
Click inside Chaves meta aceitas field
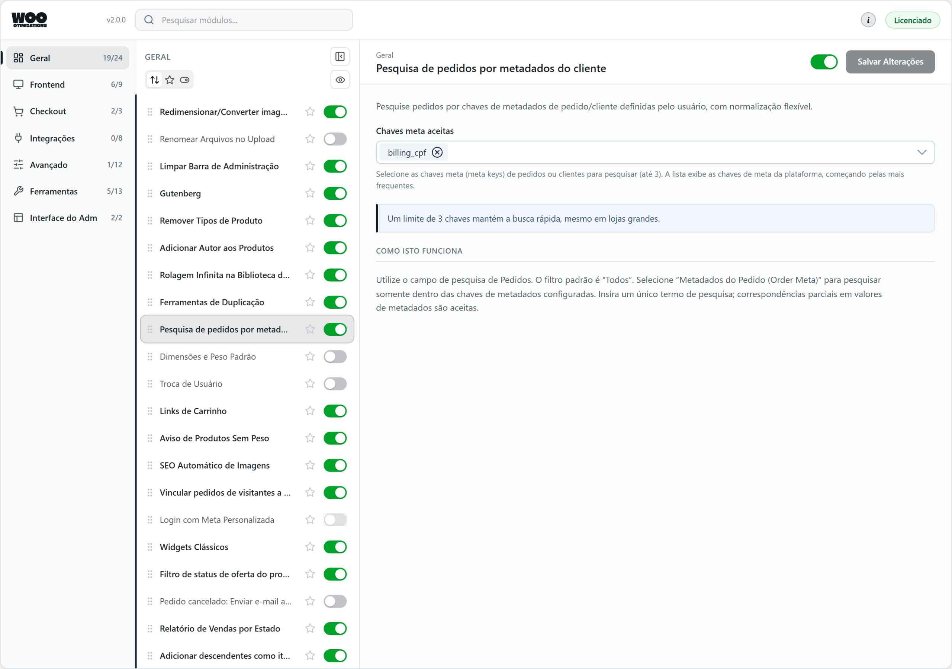pos(655,152)
